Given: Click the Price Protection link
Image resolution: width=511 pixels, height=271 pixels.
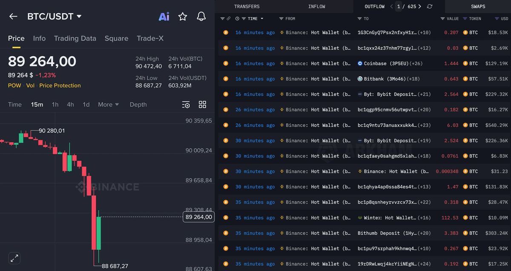Looking at the screenshot, I should tap(60, 85).
